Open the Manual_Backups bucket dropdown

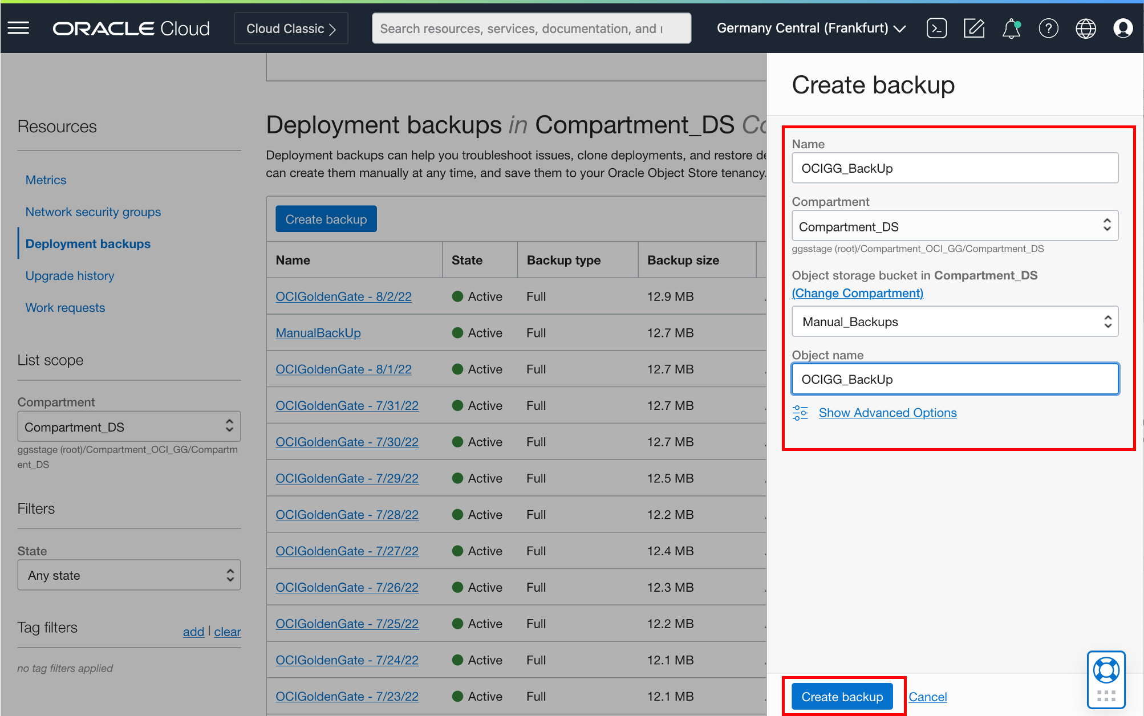tap(955, 321)
